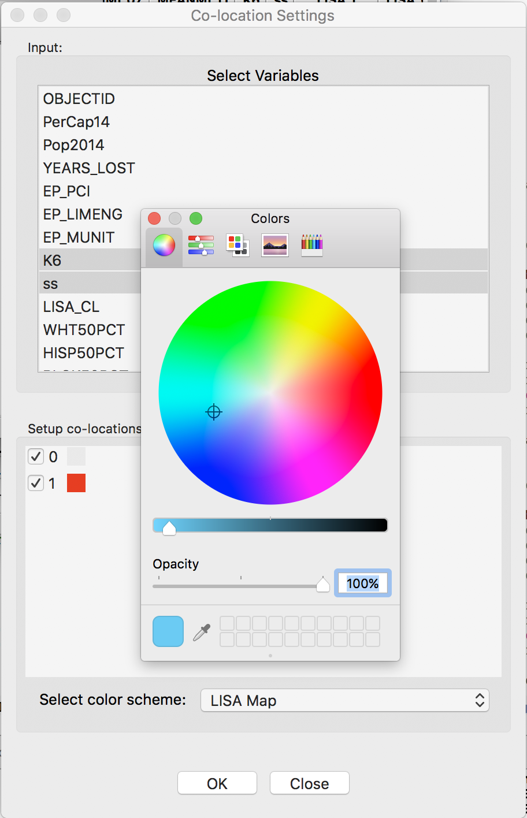Pick a screen color with the eyedropper

point(201,632)
